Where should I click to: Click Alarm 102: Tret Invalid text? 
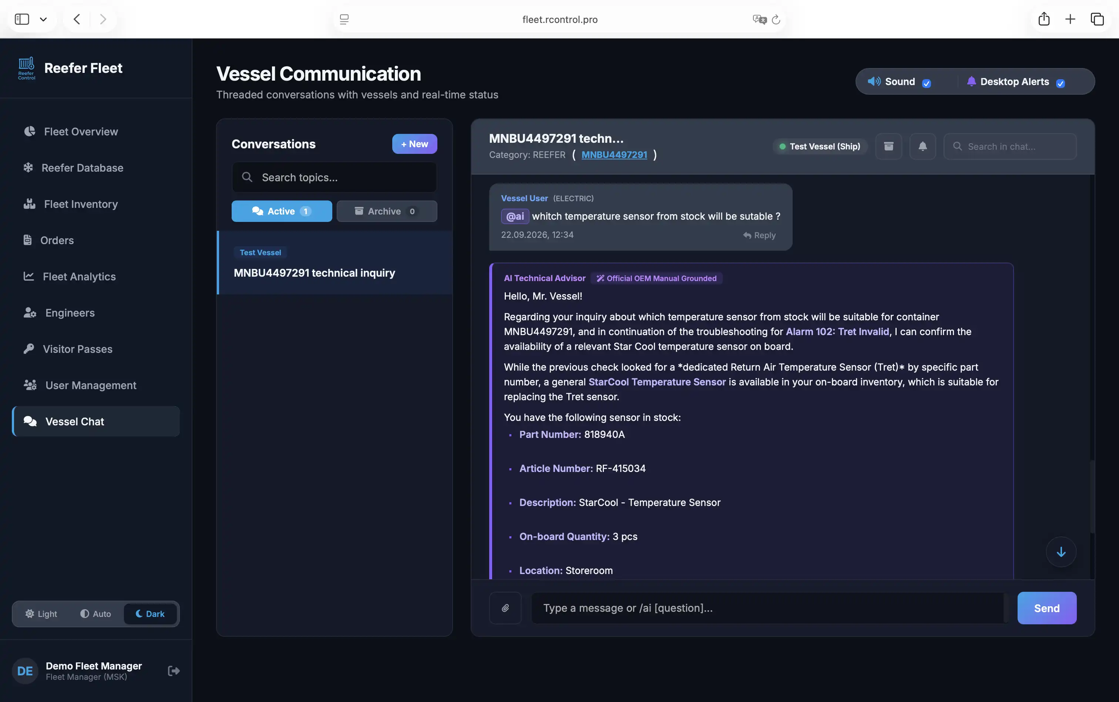837,331
